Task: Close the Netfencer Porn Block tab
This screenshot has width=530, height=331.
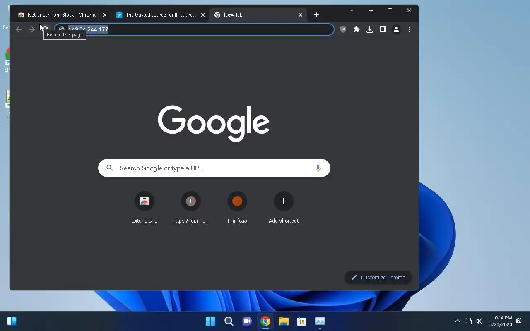Action: point(105,15)
